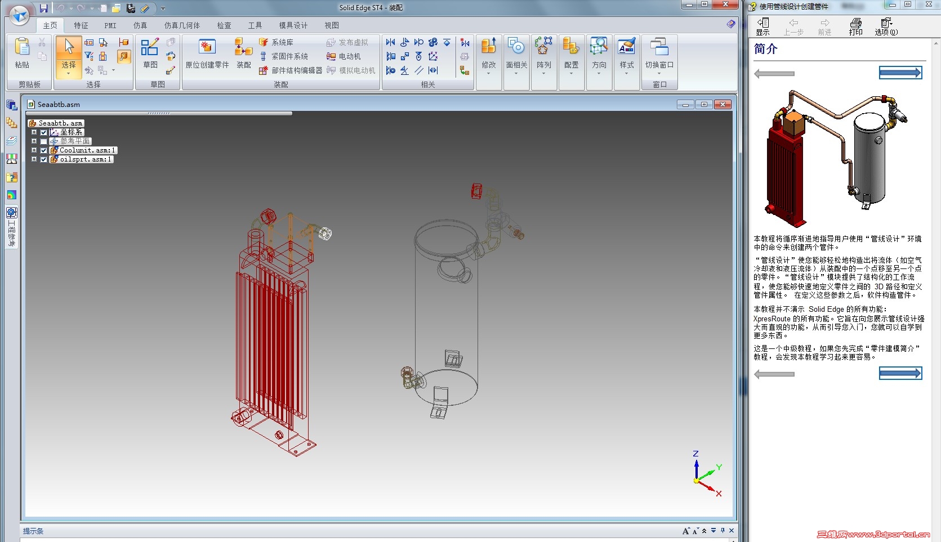
Task: Switch to the 仿真 ribbon tab
Action: coord(140,25)
